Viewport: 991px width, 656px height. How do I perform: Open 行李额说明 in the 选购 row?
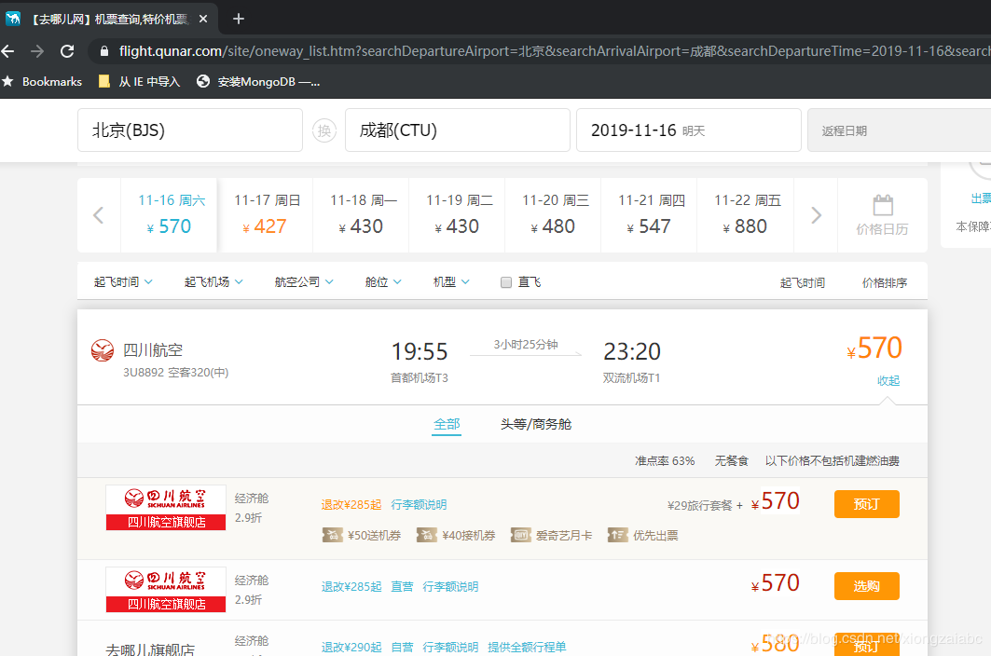click(x=450, y=586)
